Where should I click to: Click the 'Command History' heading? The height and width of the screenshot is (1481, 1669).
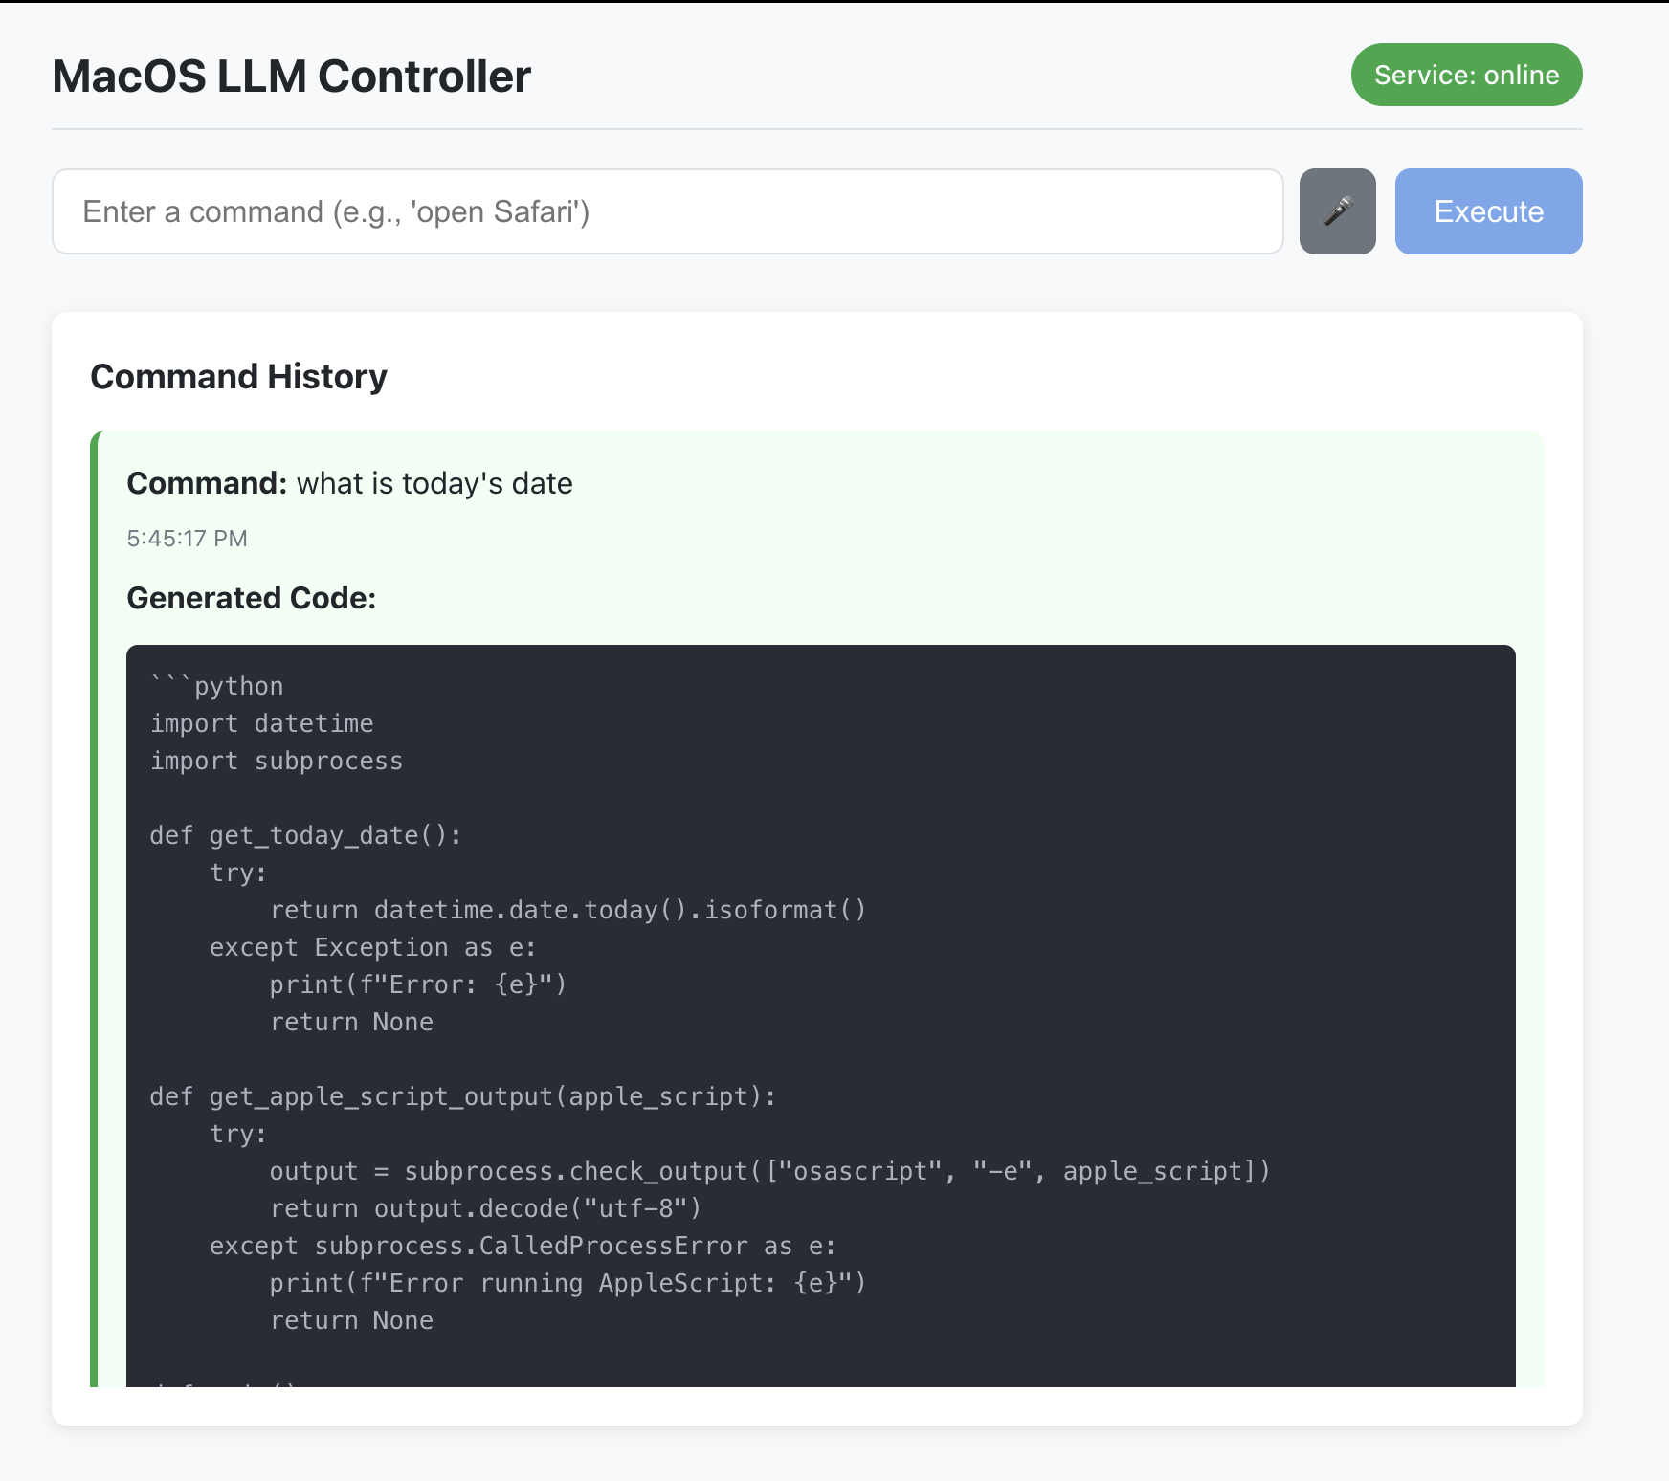(x=238, y=377)
